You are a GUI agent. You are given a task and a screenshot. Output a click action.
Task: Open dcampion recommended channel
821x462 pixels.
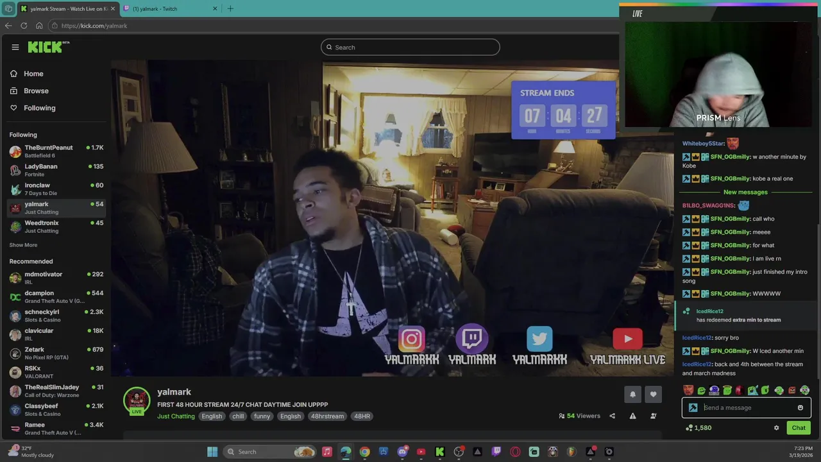point(56,296)
